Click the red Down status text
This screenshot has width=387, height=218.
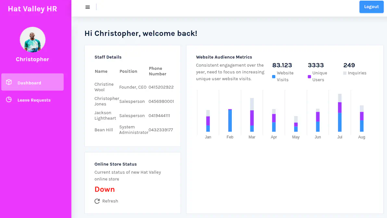[x=105, y=190]
